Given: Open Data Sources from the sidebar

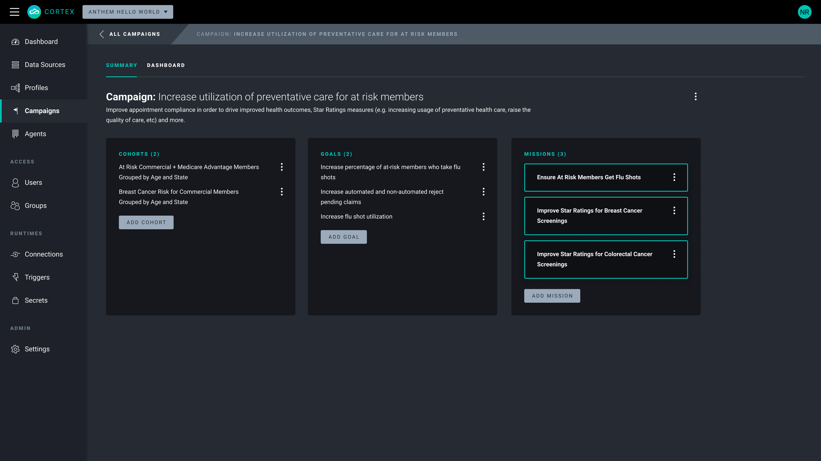Looking at the screenshot, I should 45,65.
